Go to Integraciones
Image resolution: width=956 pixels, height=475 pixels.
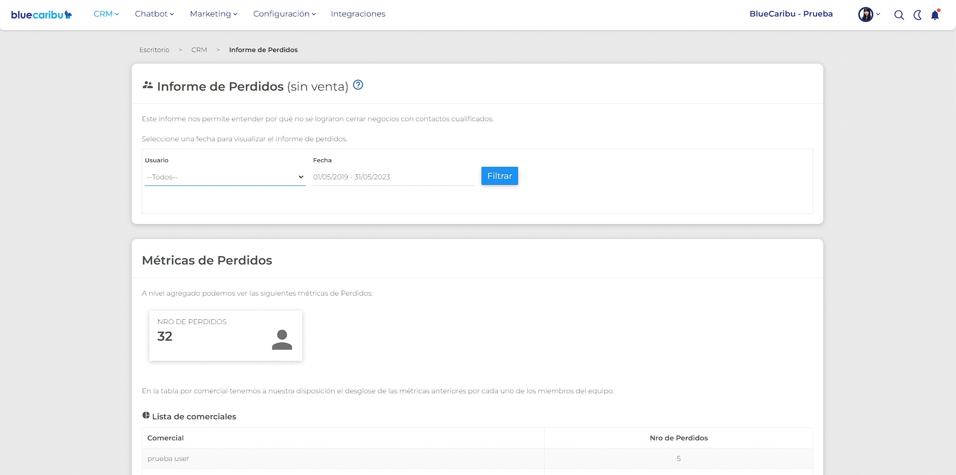coord(358,14)
